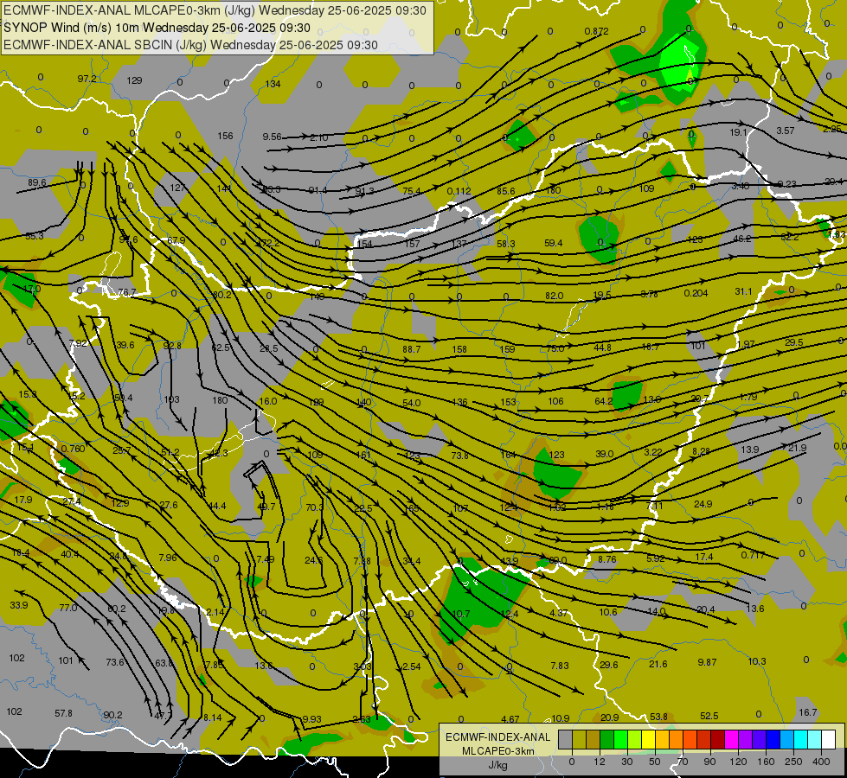Image resolution: width=847 pixels, height=778 pixels.
Task: Click the map value 4.37
Action: [559, 614]
